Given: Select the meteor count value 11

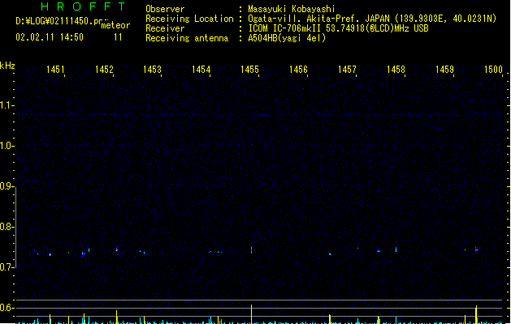Looking at the screenshot, I should 118,37.
